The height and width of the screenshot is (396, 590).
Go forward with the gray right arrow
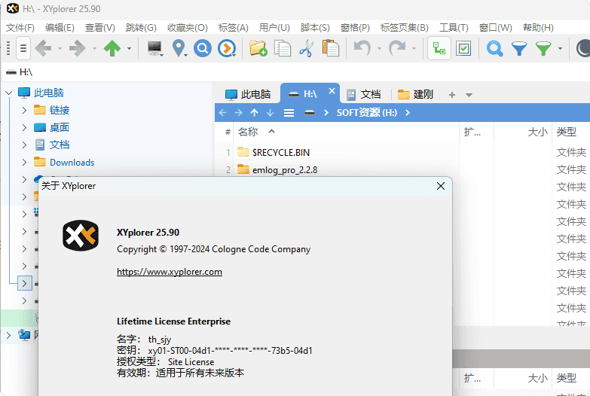pos(78,48)
